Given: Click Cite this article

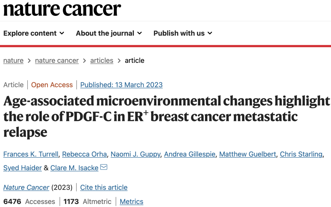Looking at the screenshot, I should point(104,187).
